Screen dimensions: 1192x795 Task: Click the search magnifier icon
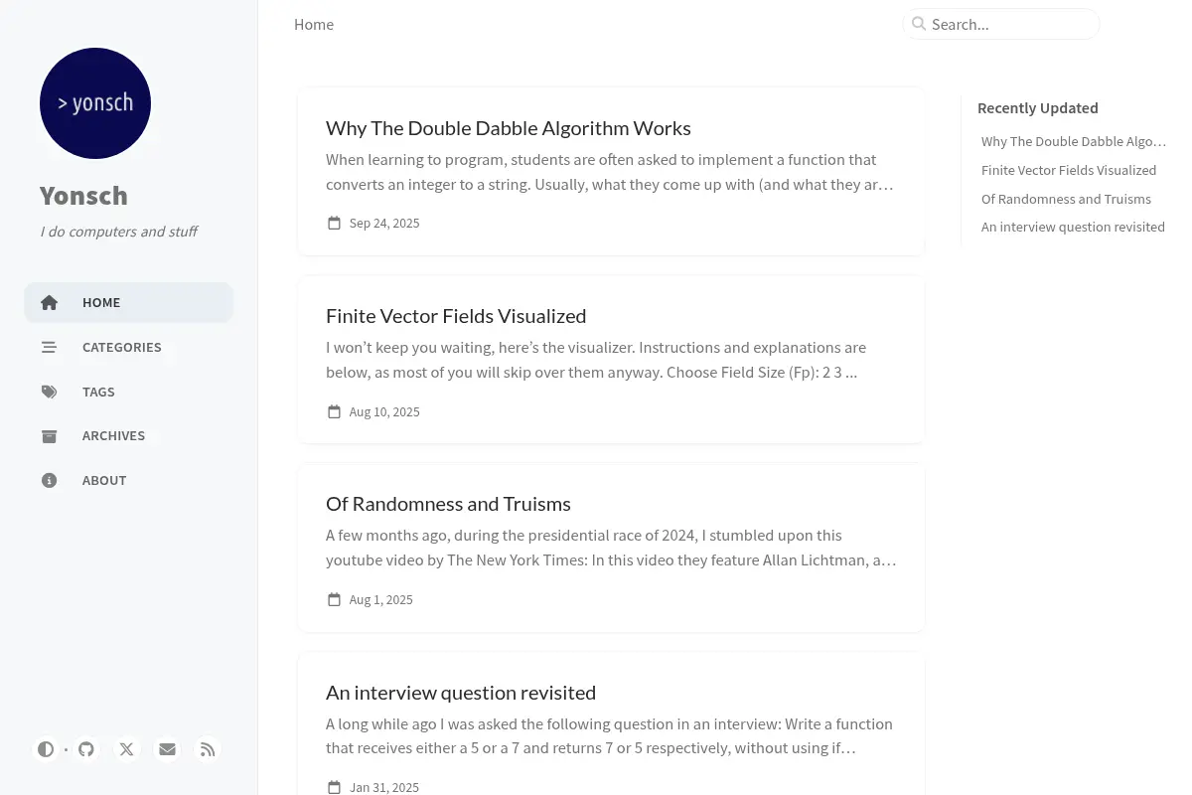919,24
